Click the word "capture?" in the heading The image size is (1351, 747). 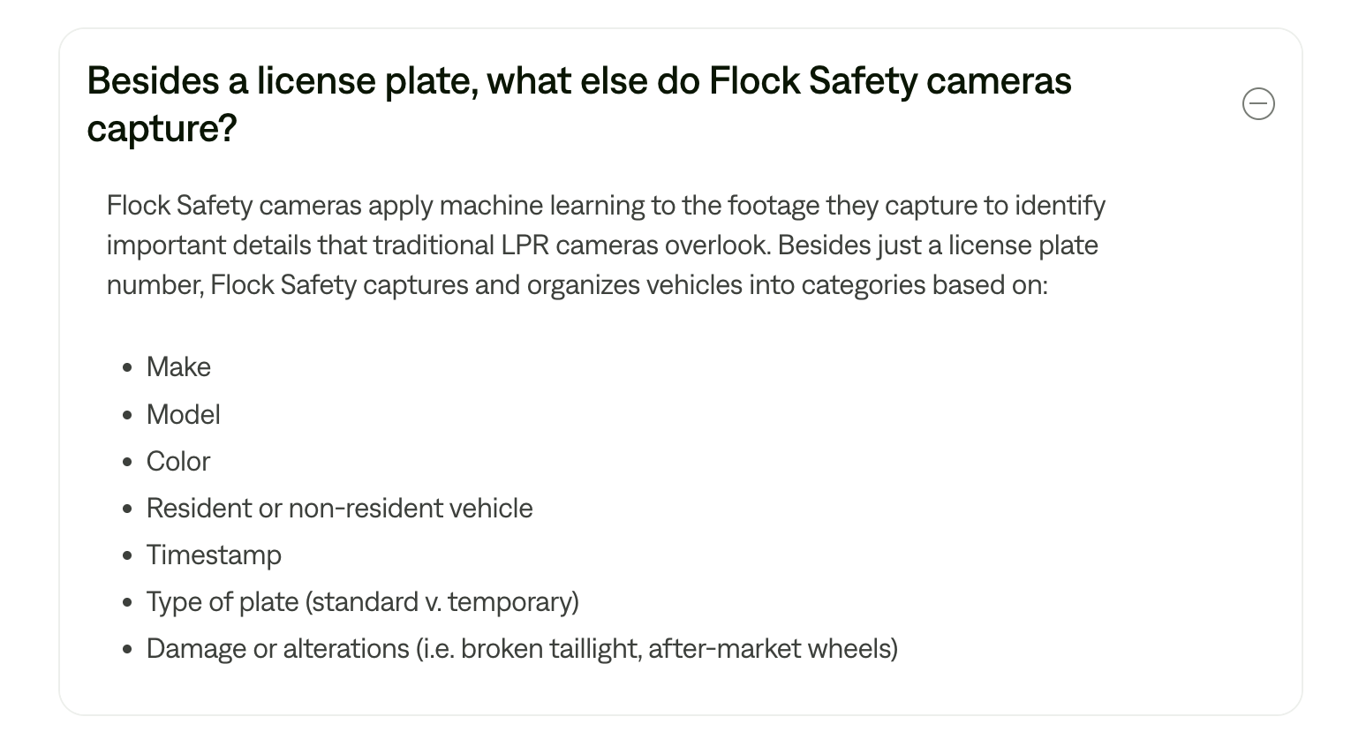tap(162, 129)
